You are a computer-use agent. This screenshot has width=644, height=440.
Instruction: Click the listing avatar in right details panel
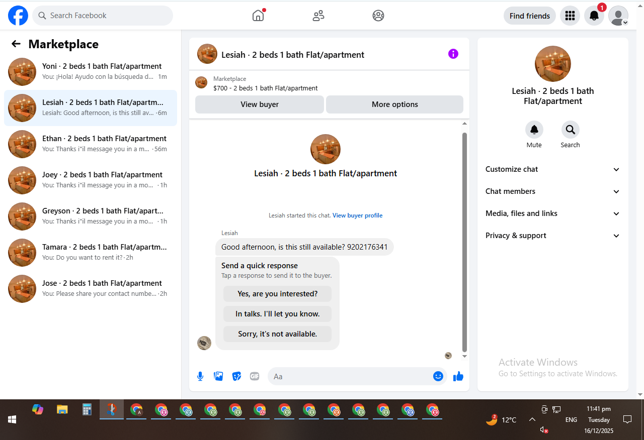pos(553,64)
